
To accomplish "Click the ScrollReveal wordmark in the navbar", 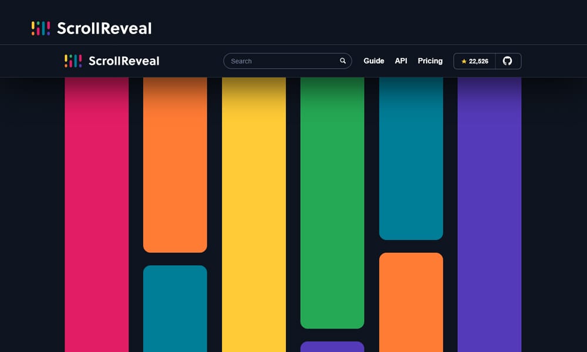I will point(124,60).
